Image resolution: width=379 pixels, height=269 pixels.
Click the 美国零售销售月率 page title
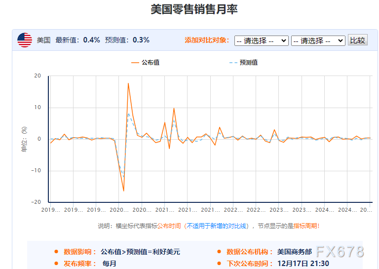coord(194,9)
